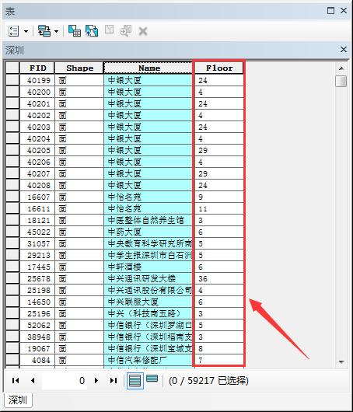Select the Floor column header
Image resolution: width=353 pixels, height=412 pixels.
(219, 68)
